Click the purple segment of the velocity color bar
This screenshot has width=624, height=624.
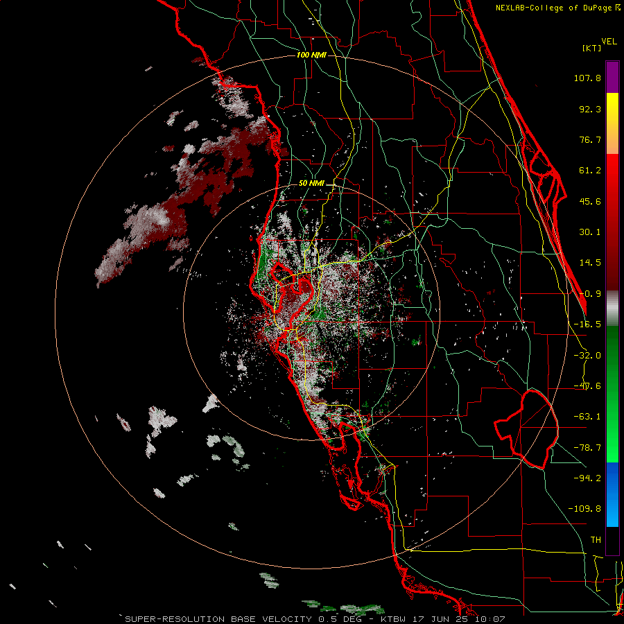tap(612, 77)
